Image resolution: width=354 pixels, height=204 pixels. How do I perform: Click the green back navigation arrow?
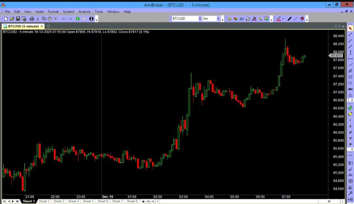[x=78, y=19]
